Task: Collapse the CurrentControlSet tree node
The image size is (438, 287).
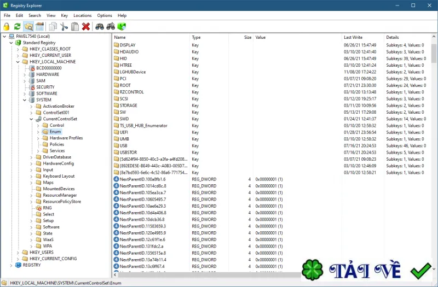Action: [31, 119]
